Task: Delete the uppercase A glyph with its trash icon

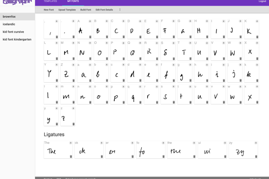Action: 90,37
